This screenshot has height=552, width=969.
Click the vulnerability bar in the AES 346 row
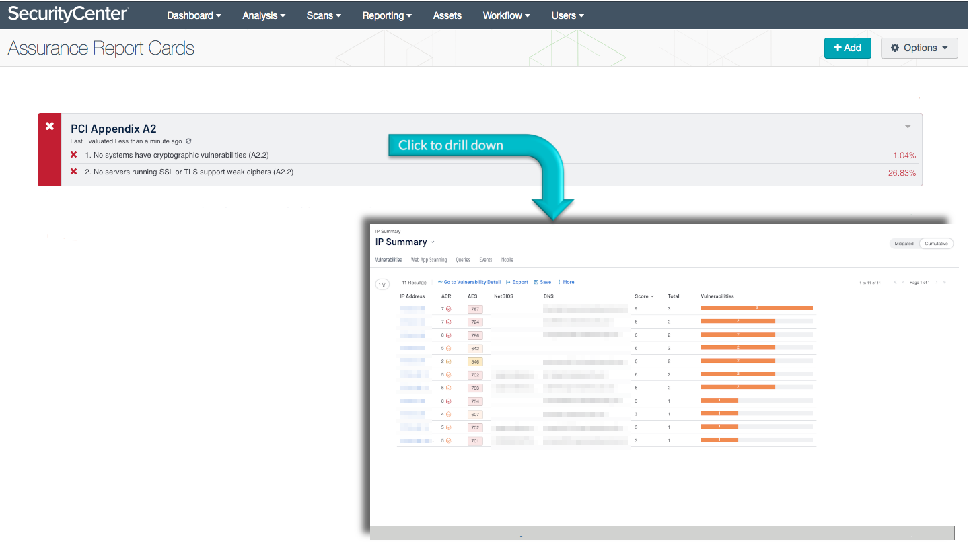tap(757, 361)
